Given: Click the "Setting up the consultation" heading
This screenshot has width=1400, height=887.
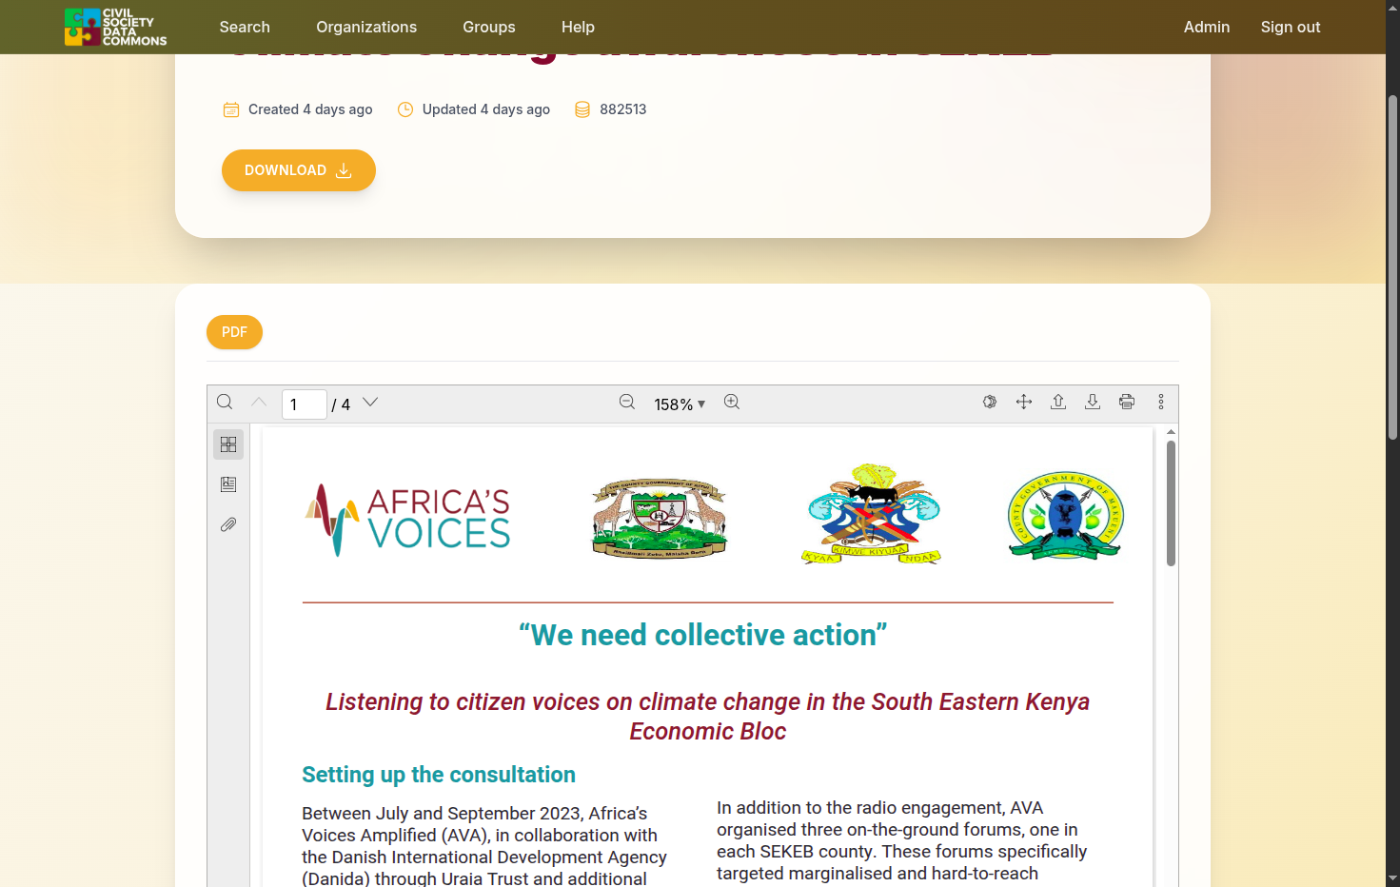Looking at the screenshot, I should pyautogui.click(x=439, y=775).
